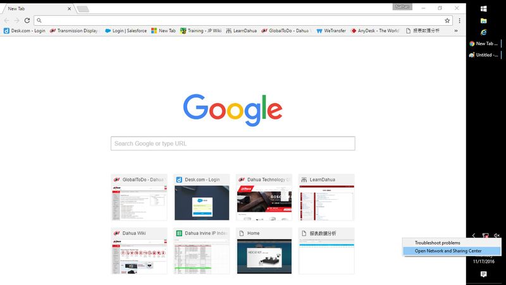Bookmark this page with the star icon
The width and height of the screenshot is (506, 285).
coord(447,21)
